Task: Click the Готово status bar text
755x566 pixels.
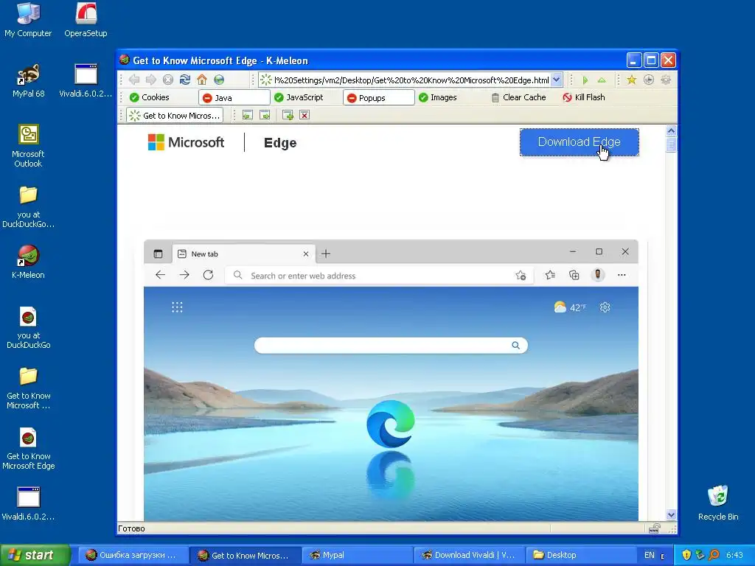Action: [x=131, y=528]
